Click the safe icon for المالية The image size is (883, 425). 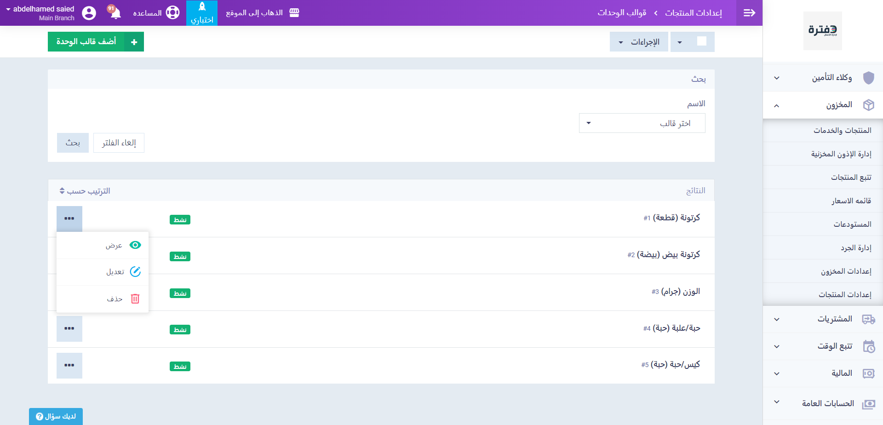click(868, 373)
